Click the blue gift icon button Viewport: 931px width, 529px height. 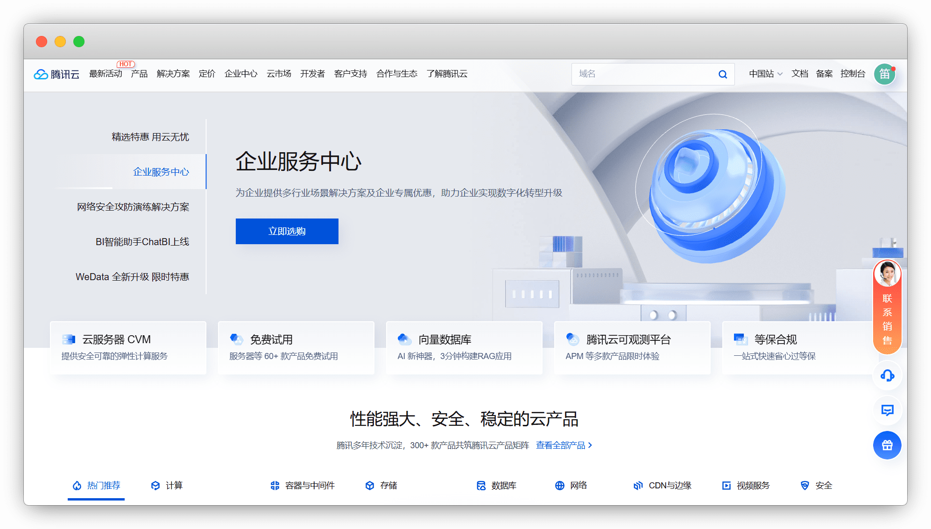pos(887,445)
